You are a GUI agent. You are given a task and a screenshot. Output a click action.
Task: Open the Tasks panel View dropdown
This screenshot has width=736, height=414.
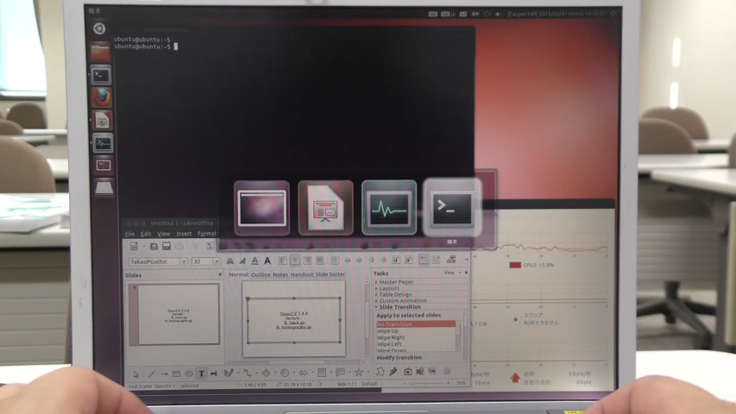tap(452, 273)
